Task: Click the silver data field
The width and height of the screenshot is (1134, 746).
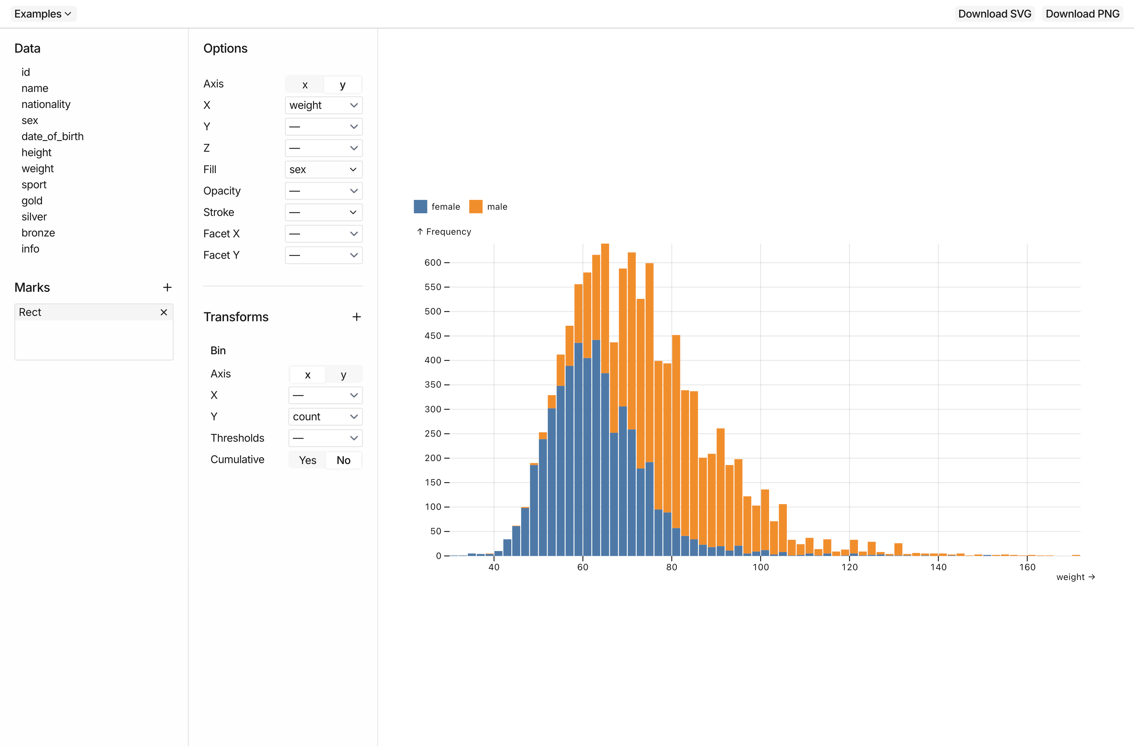Action: [34, 217]
